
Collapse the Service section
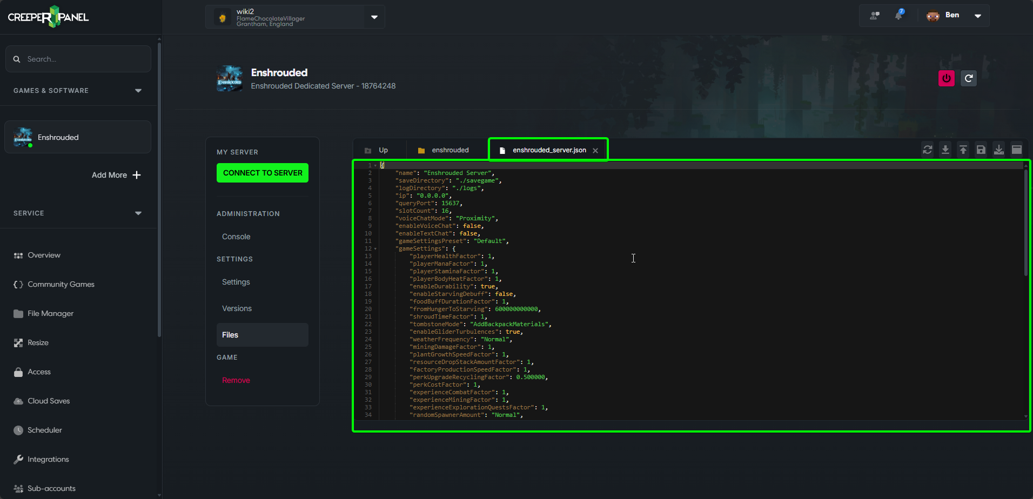click(x=138, y=213)
